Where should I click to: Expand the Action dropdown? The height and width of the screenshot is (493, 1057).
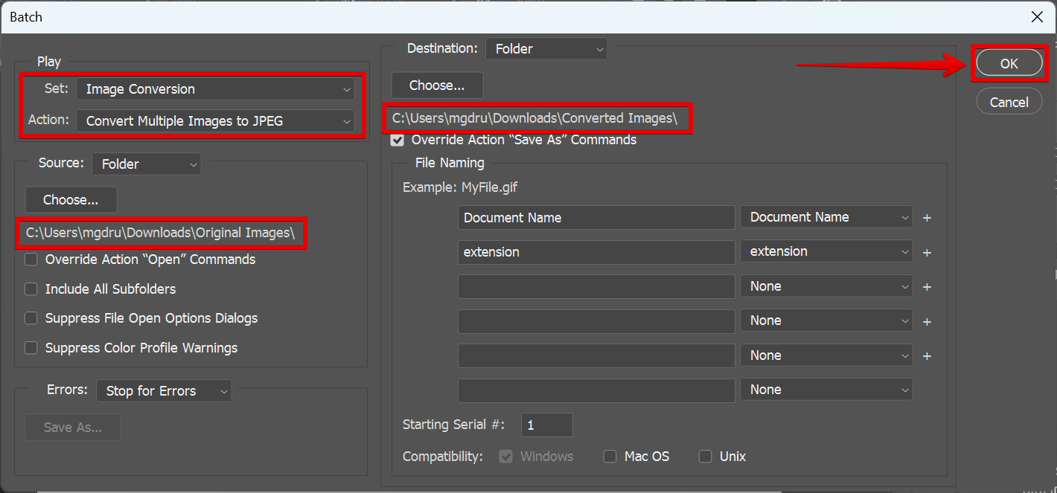click(x=215, y=121)
